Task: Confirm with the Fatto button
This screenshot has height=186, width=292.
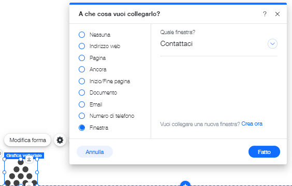Action: (264, 152)
